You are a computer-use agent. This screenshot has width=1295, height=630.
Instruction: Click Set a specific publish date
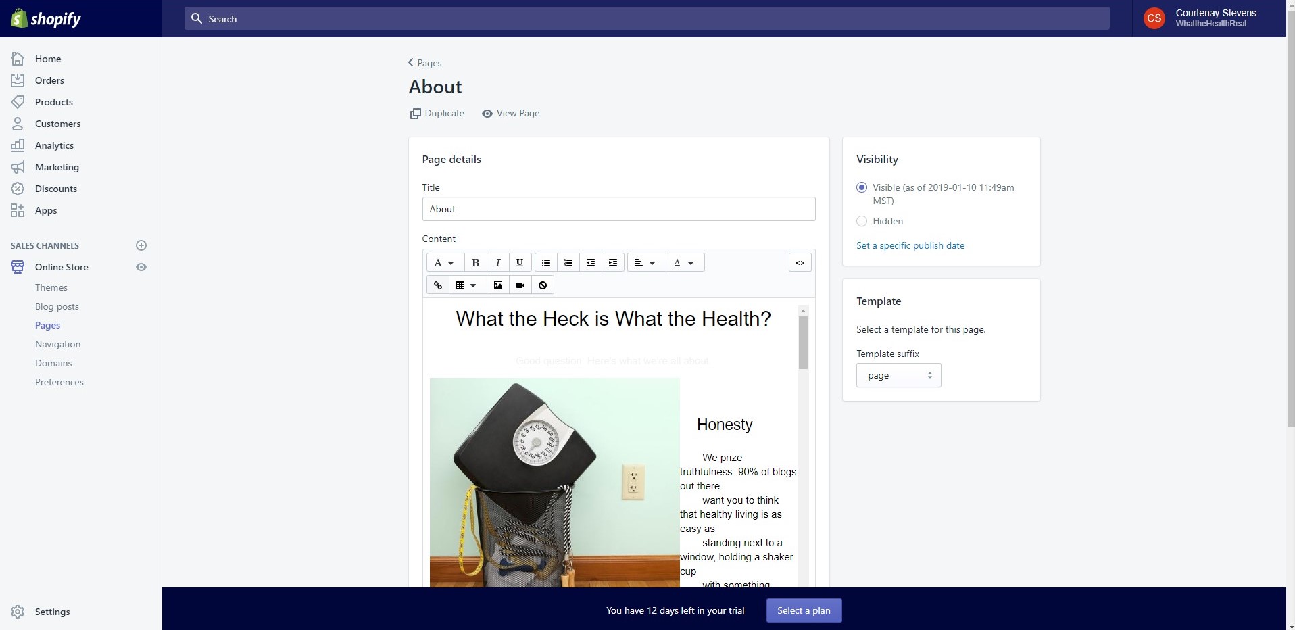click(910, 245)
